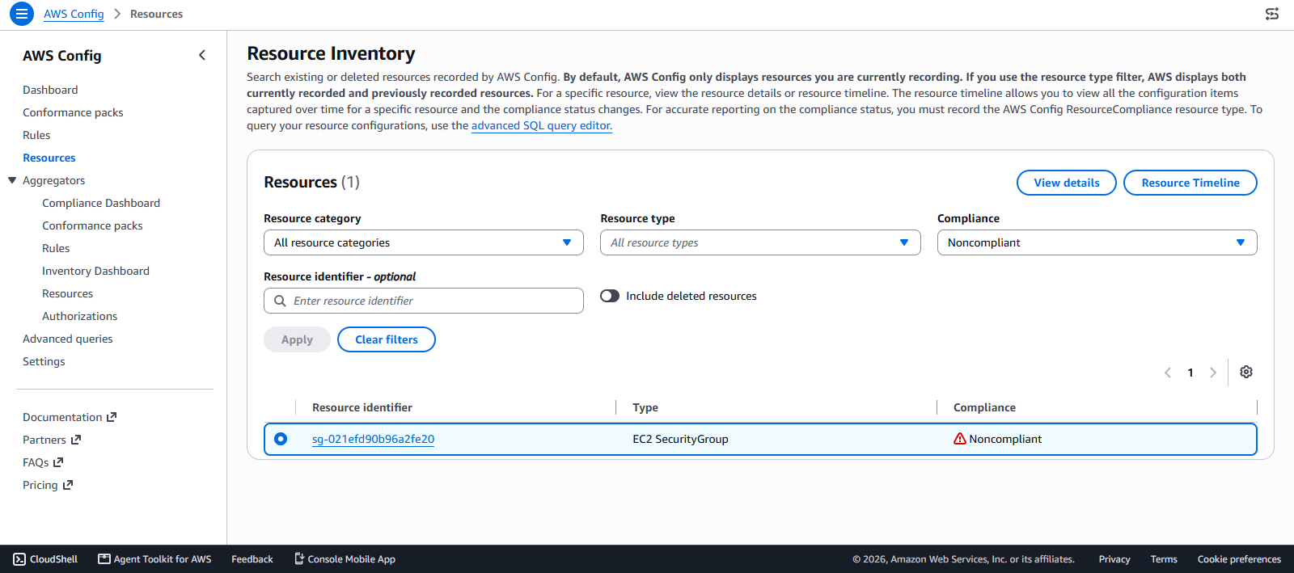
Task: Open the advanced SQL query editor link
Action: coord(542,125)
